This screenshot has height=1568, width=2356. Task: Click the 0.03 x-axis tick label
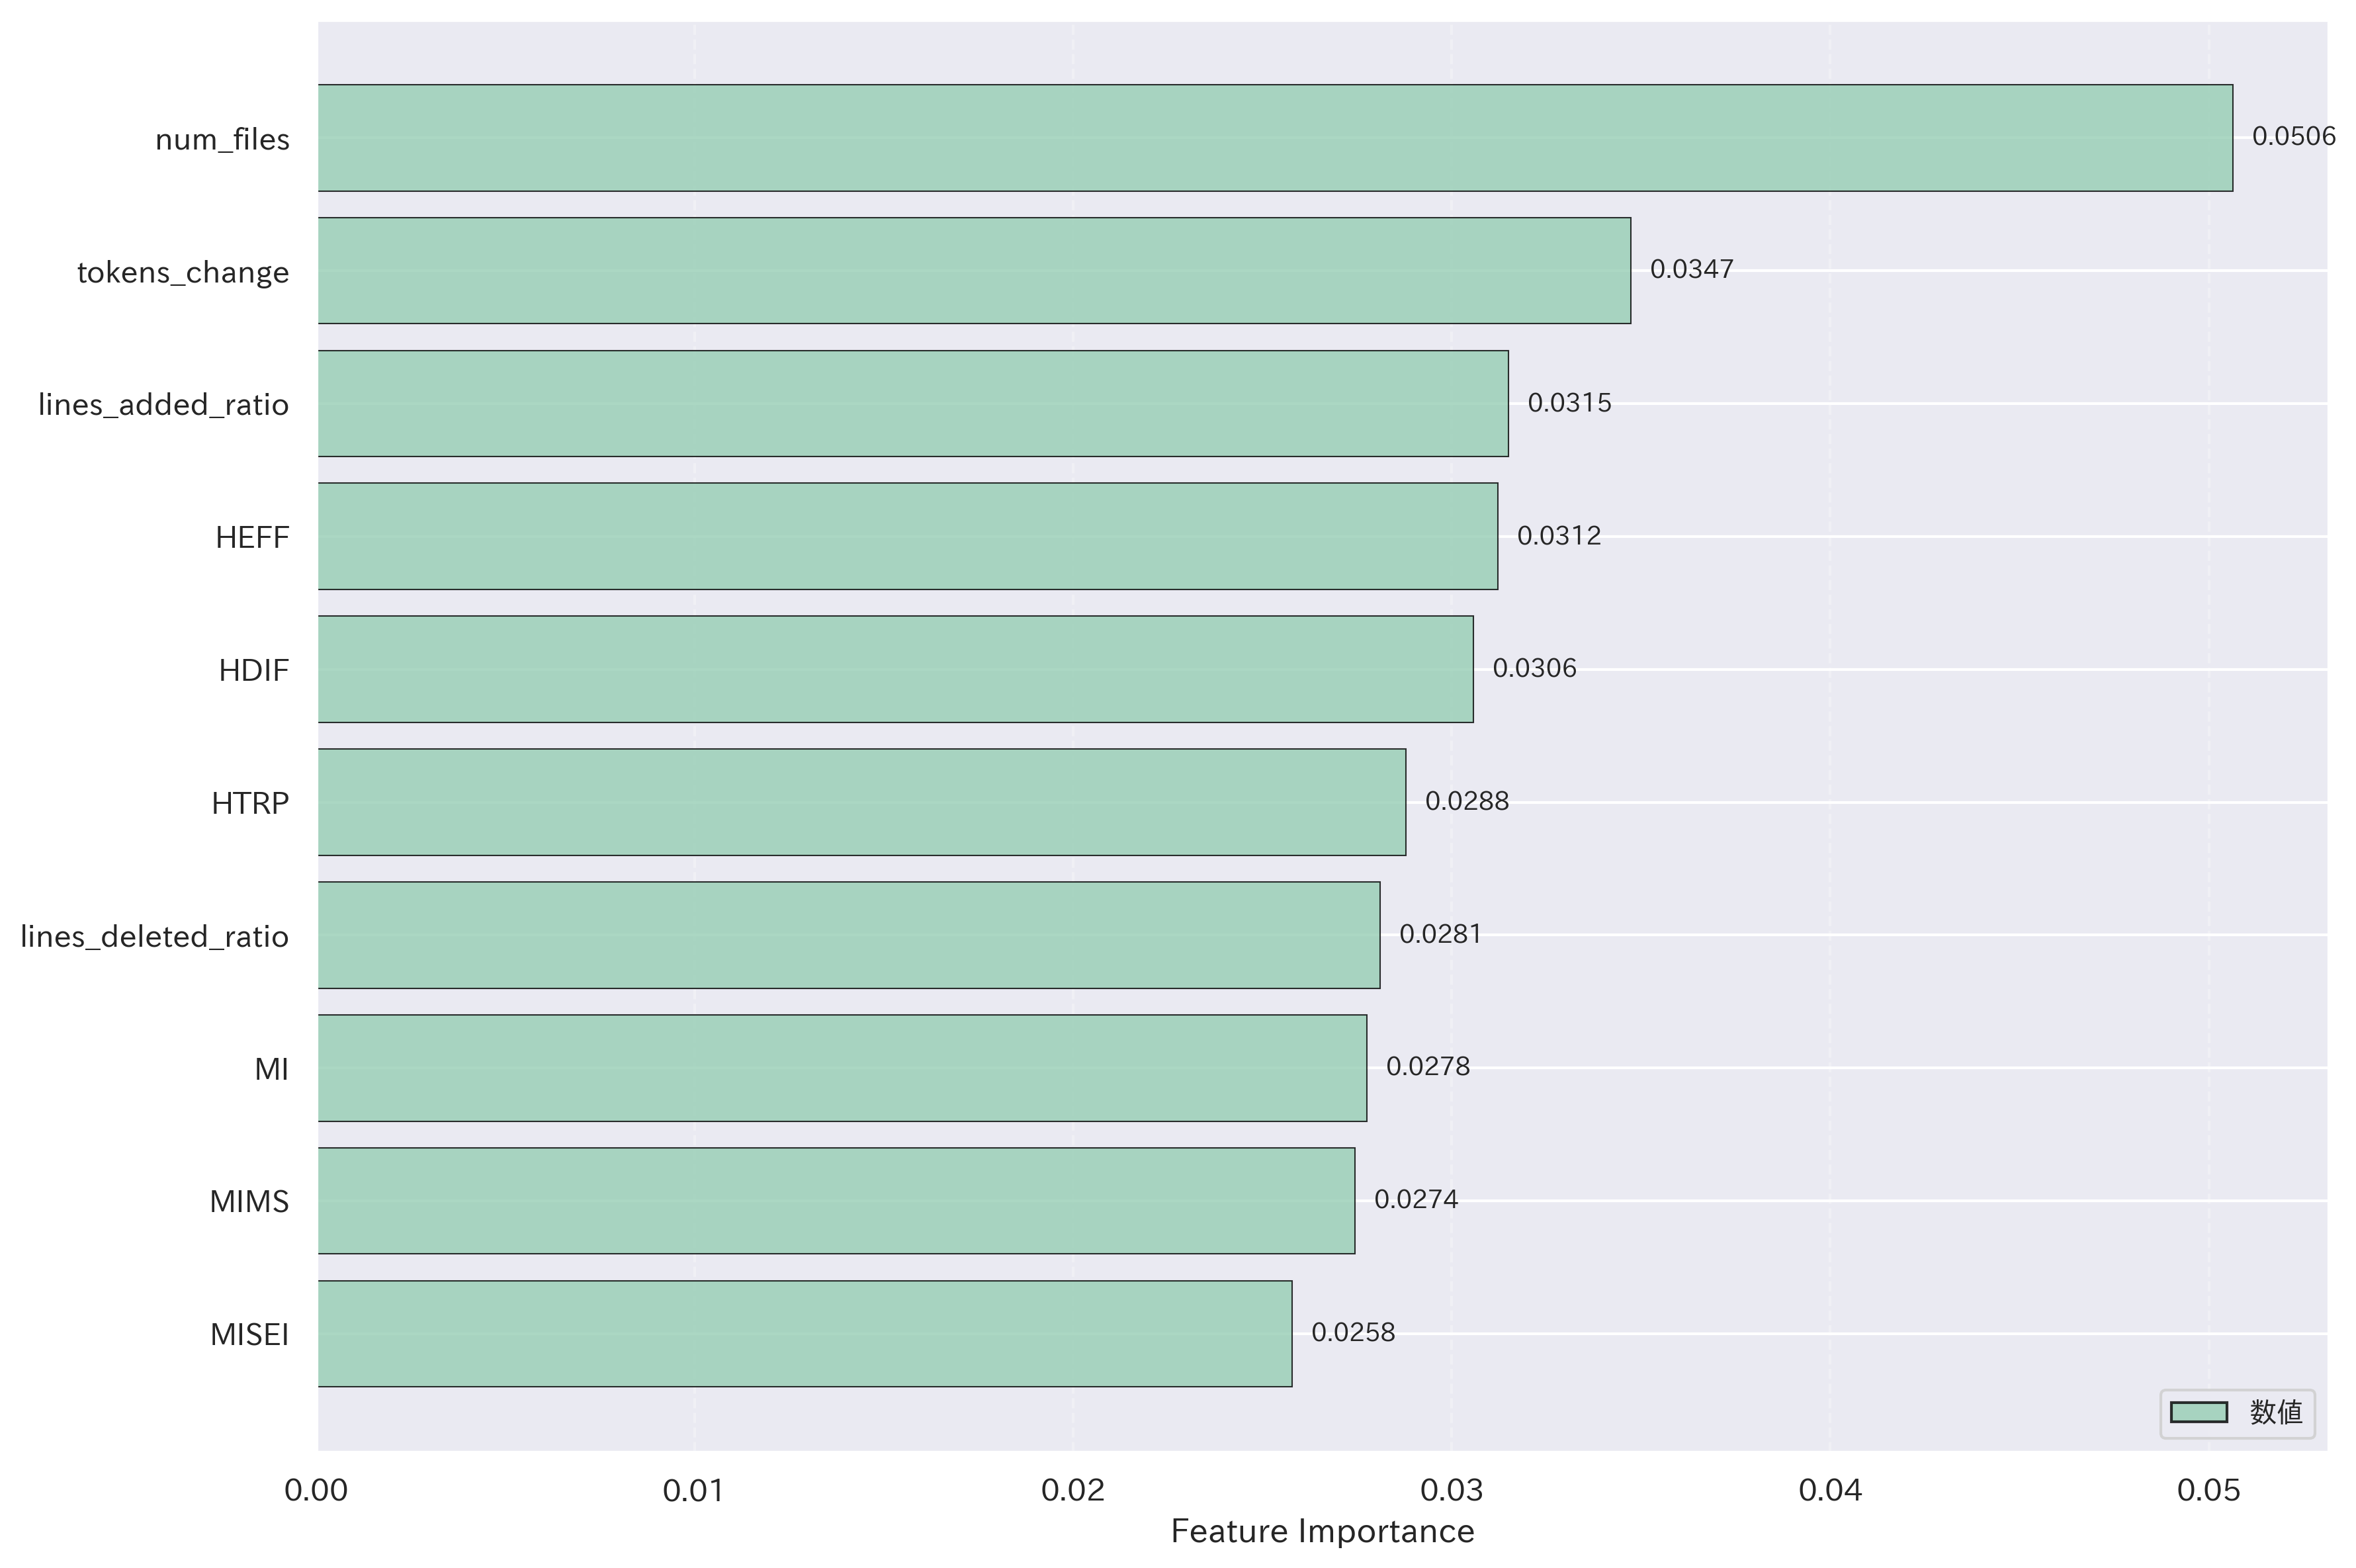(x=1451, y=1491)
